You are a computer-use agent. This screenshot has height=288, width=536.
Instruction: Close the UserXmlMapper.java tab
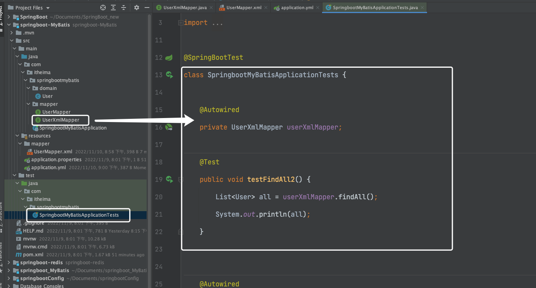click(x=210, y=8)
